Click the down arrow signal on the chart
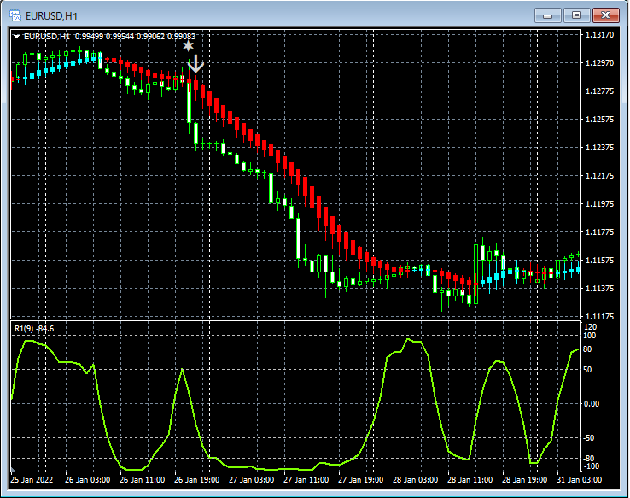Viewport: 630px width, 498px height. 195,64
